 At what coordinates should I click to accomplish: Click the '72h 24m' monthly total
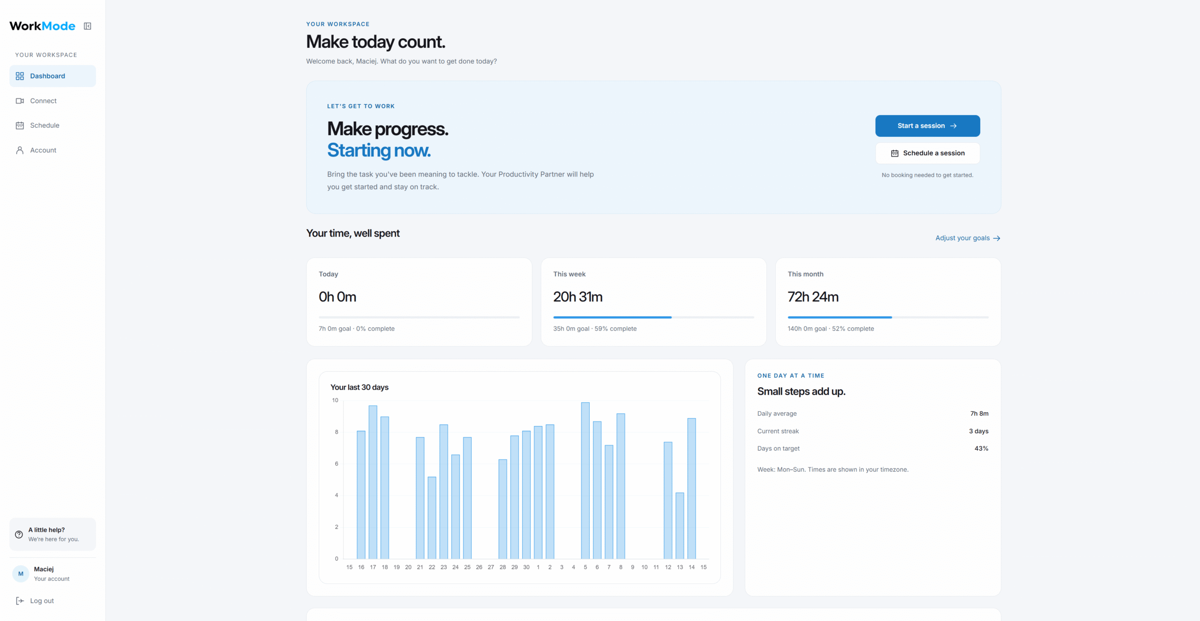click(x=813, y=297)
